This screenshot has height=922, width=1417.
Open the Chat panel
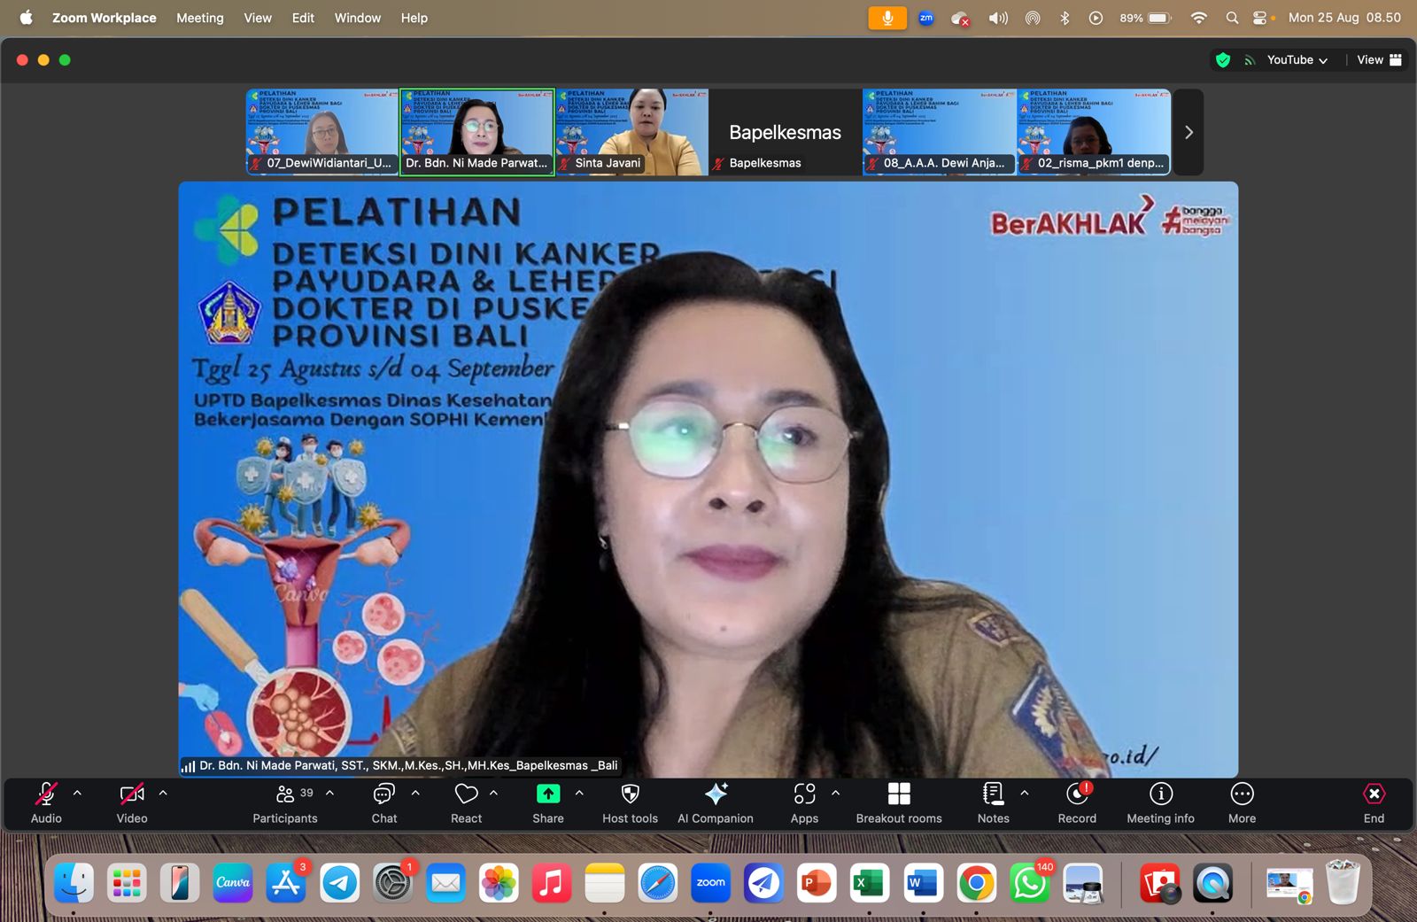coord(384,803)
